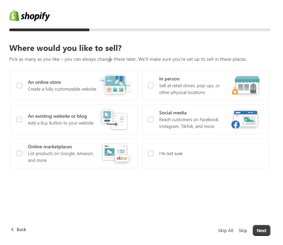Enable the Social media checkbox

[x=151, y=119]
